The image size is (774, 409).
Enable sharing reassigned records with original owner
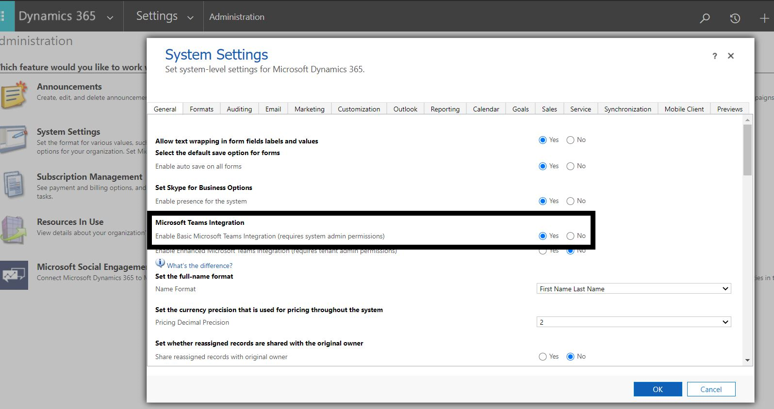click(x=543, y=357)
